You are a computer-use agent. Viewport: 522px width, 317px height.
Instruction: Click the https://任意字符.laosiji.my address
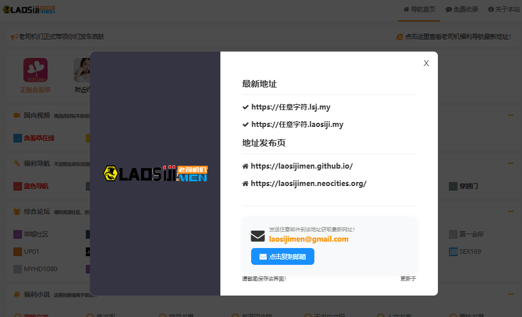point(297,124)
